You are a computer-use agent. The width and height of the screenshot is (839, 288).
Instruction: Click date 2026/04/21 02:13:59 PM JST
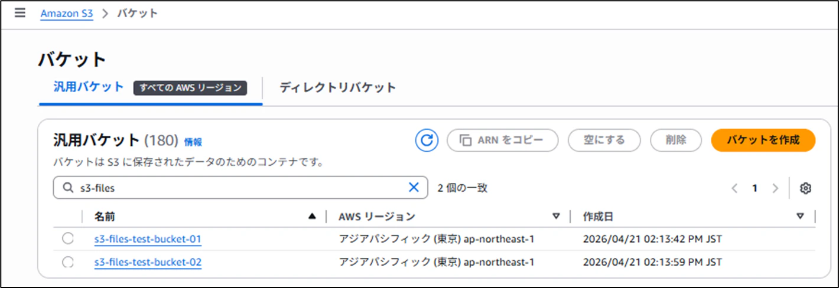pos(652,263)
